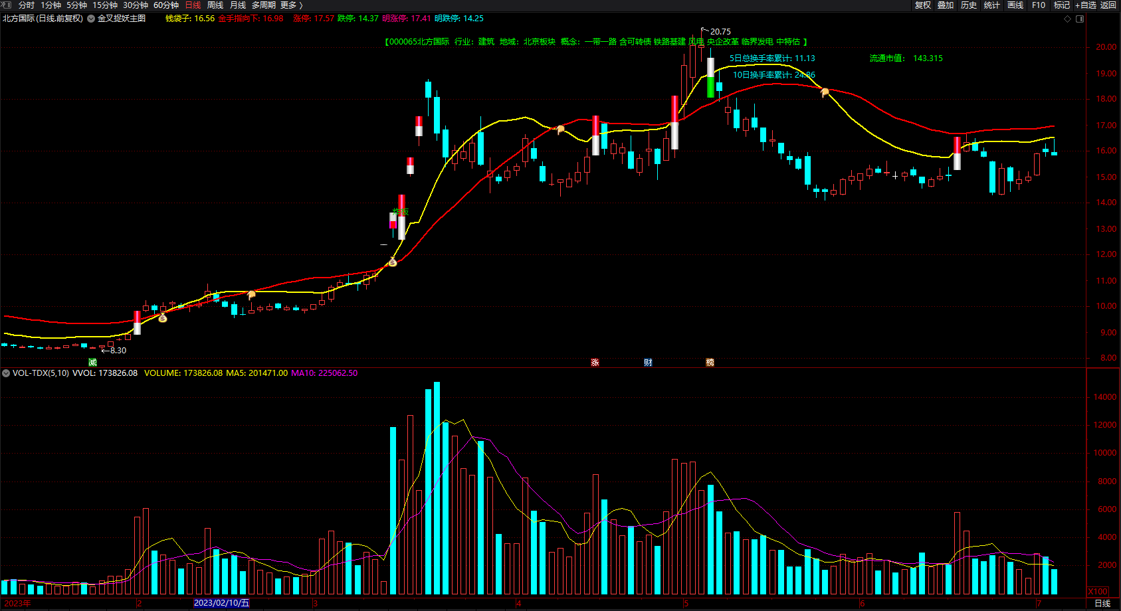This screenshot has width=1121, height=611.
Task: Click the pointing hand signal near 10.50
Action: (x=251, y=294)
